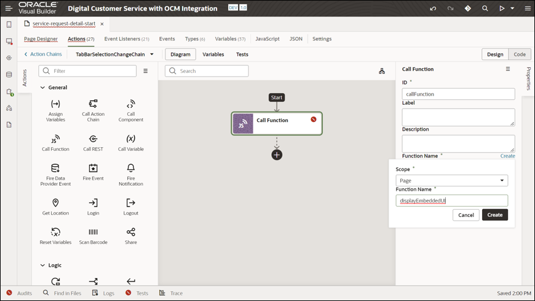Open Web Applications sidebar icon
The image size is (535, 301).
[x=9, y=41]
